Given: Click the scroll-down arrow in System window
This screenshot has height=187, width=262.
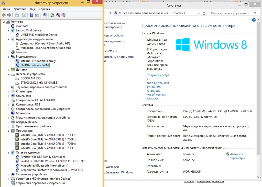Looking at the screenshot, I should click(x=258, y=177).
